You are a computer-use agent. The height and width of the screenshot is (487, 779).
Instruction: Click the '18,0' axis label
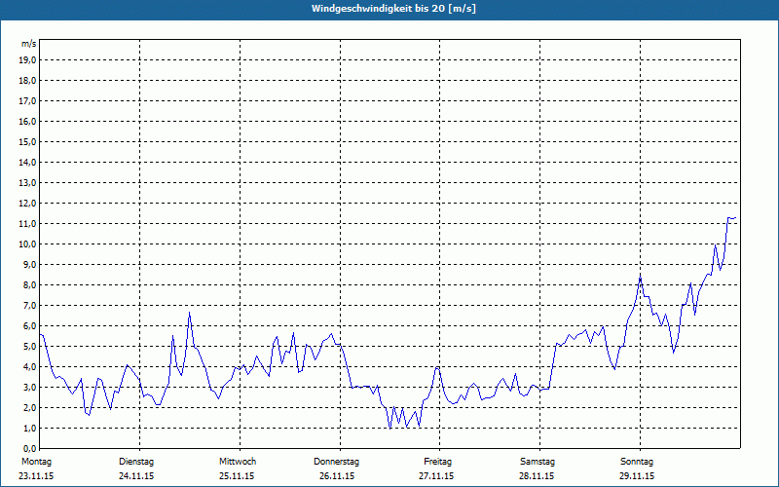tap(27, 81)
